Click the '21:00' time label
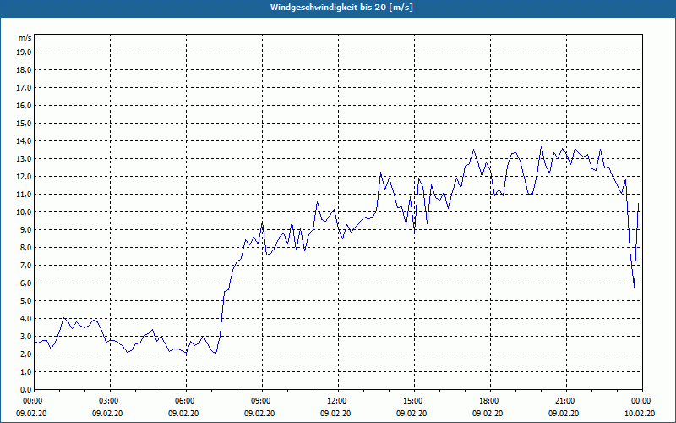This screenshot has width=676, height=423. (566, 401)
